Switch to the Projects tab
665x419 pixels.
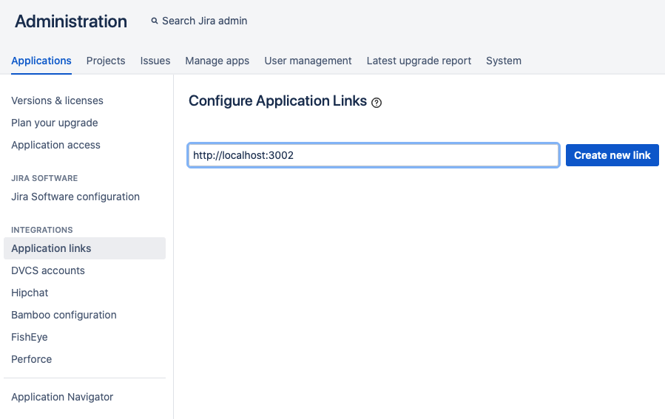(x=106, y=61)
